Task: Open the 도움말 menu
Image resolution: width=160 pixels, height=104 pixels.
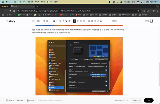Action: coord(56,2)
